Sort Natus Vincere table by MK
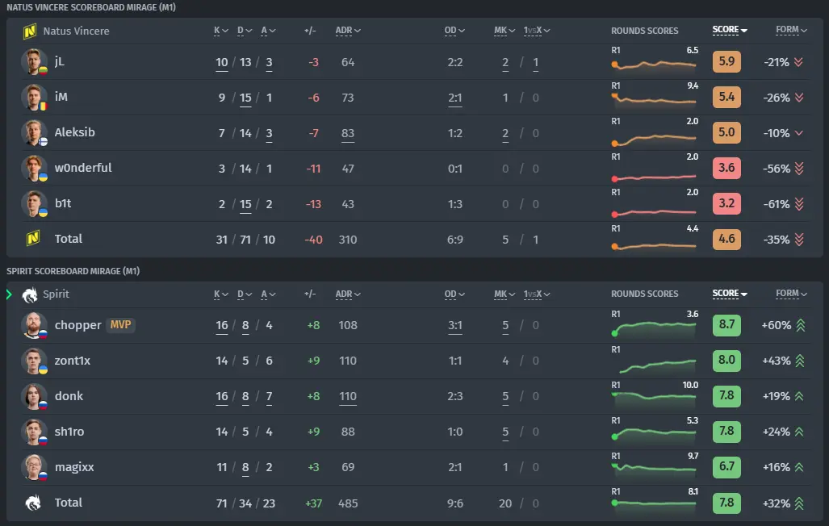 pyautogui.click(x=505, y=31)
